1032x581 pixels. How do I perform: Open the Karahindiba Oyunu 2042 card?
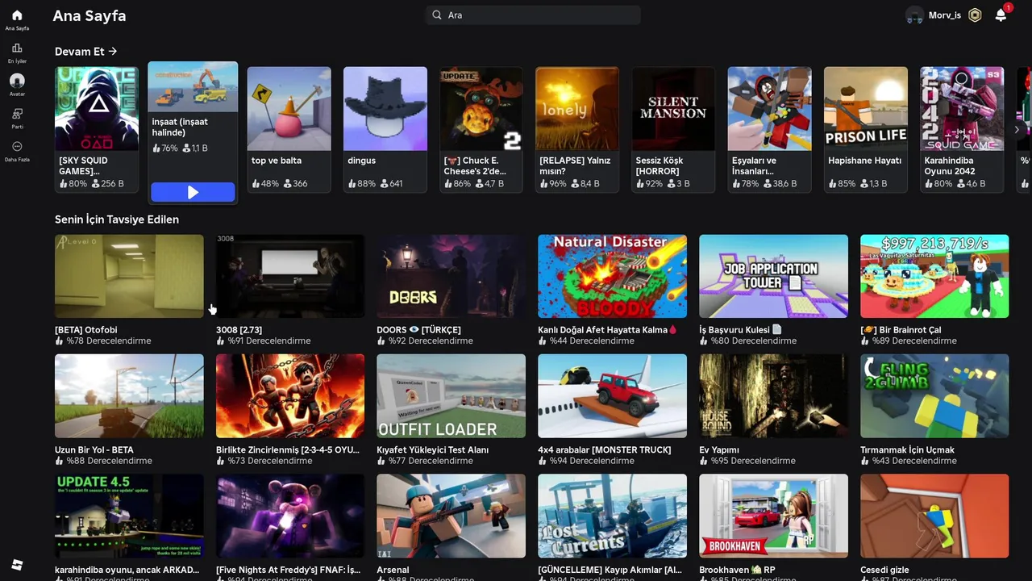pyautogui.click(x=962, y=130)
